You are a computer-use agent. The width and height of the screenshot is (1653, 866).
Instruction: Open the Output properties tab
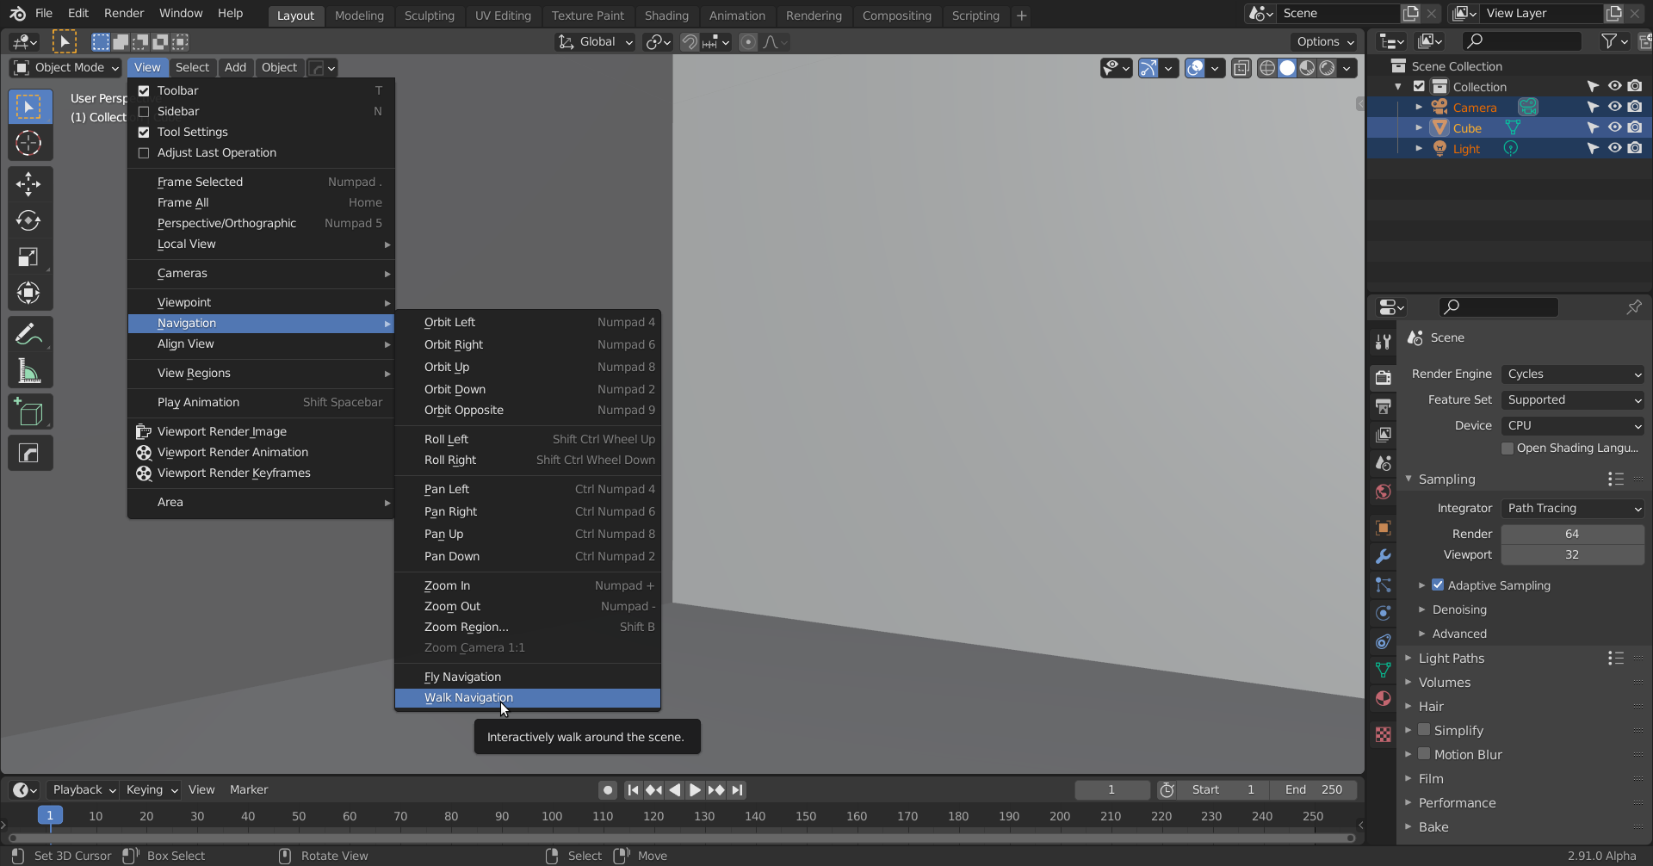pos(1384,405)
